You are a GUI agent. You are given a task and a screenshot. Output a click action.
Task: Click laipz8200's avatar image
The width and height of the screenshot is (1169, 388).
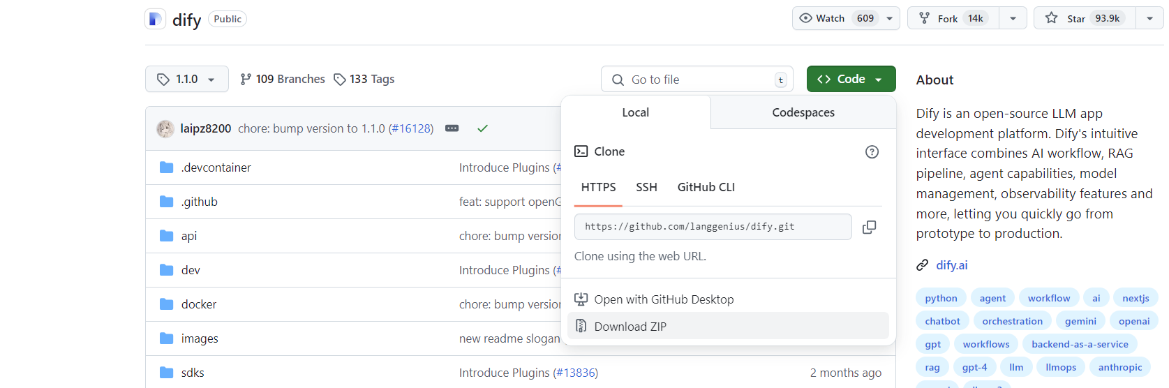click(x=165, y=128)
